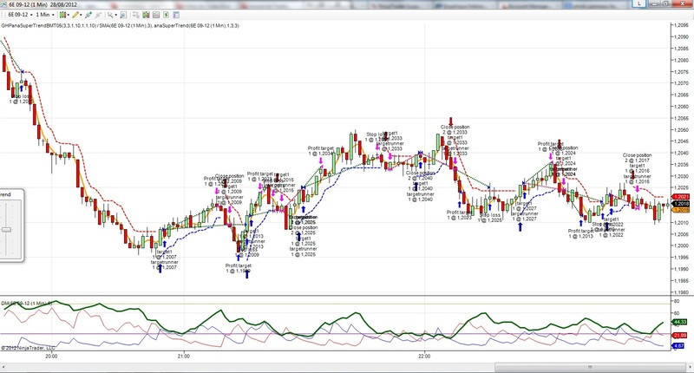Expand the chart style dropdown arrow
694x373 pixels.
point(69,15)
